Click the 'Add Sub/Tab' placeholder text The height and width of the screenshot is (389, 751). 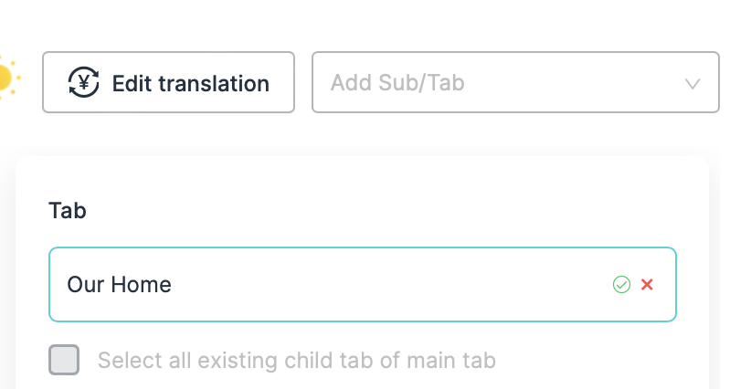click(x=397, y=83)
